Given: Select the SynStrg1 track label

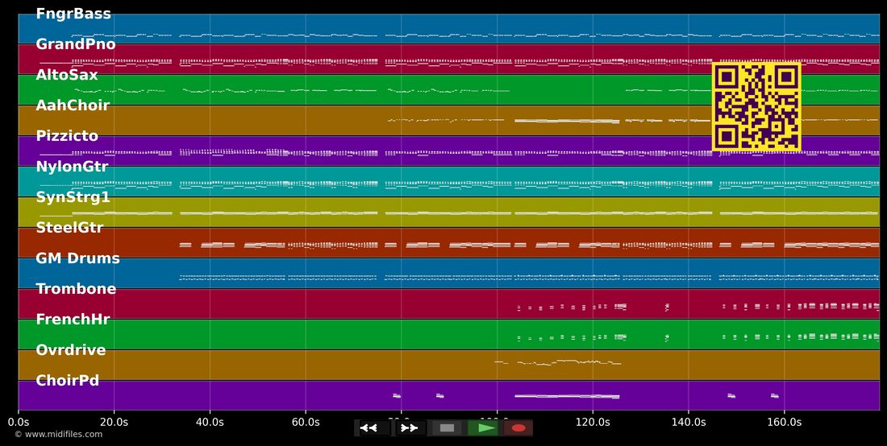Looking at the screenshot, I should tap(73, 197).
